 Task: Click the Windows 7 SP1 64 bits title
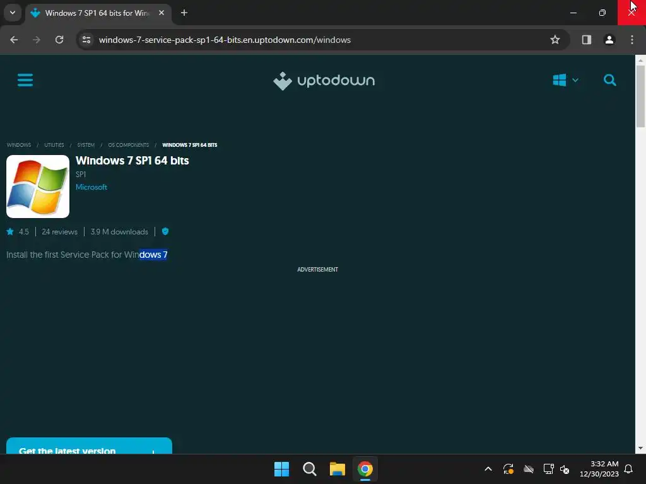[132, 161]
